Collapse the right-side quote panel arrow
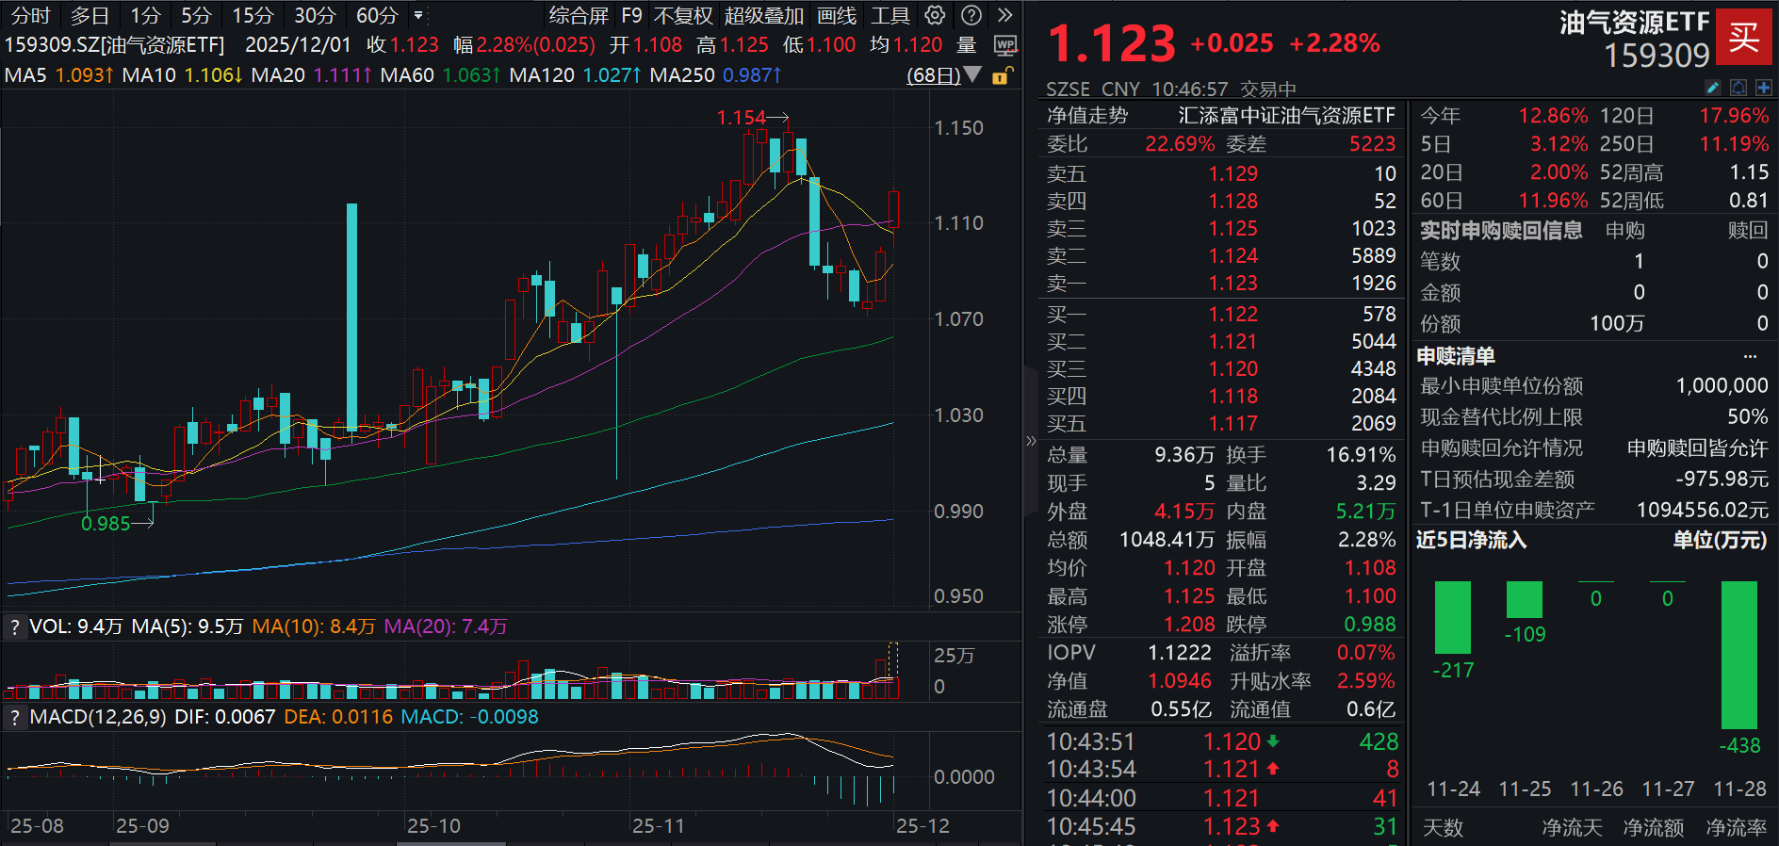Screen dimensions: 1779x846 pyautogui.click(x=1030, y=441)
